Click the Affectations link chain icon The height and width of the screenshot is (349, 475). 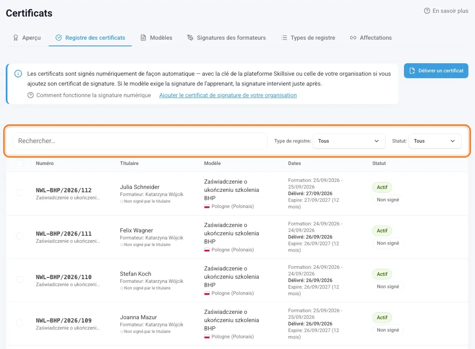click(353, 38)
